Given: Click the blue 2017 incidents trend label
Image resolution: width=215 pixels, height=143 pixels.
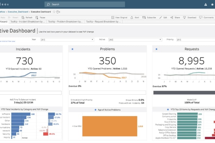Looking at the screenshot, I should (x=34, y=75).
